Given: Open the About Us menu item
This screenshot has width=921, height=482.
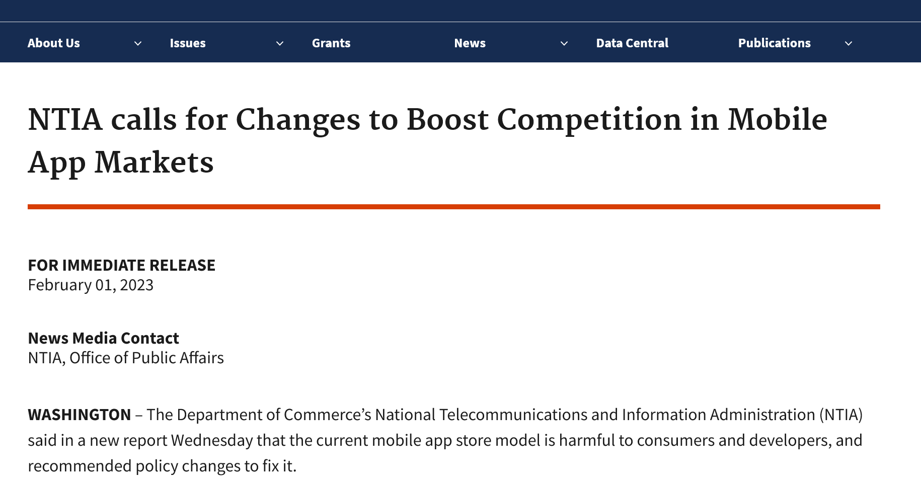Looking at the screenshot, I should (54, 43).
